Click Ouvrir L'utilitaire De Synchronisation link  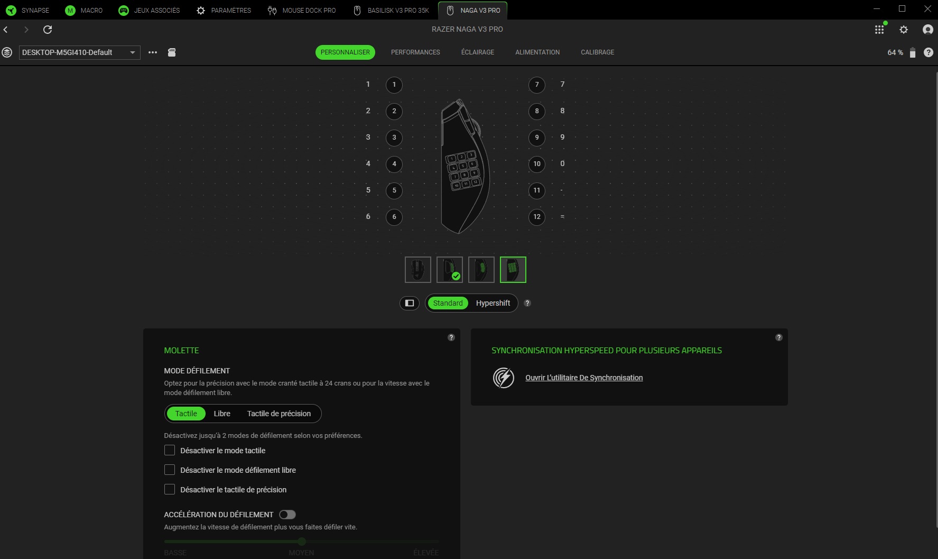pos(584,378)
